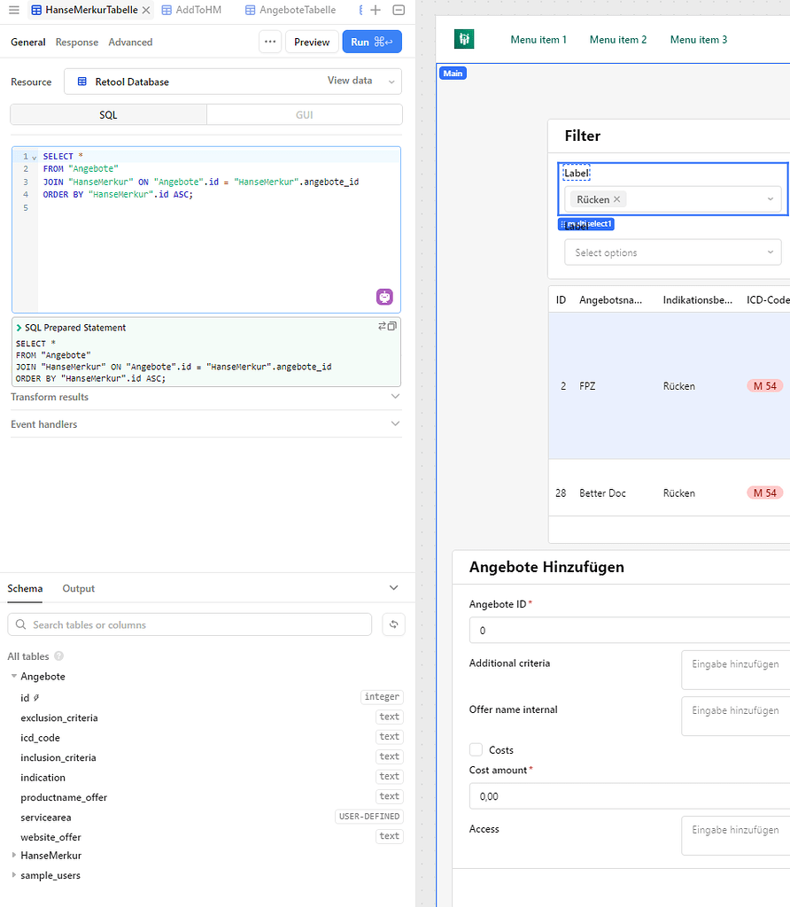Click the Angebote ID input field
790x907 pixels.
click(630, 631)
